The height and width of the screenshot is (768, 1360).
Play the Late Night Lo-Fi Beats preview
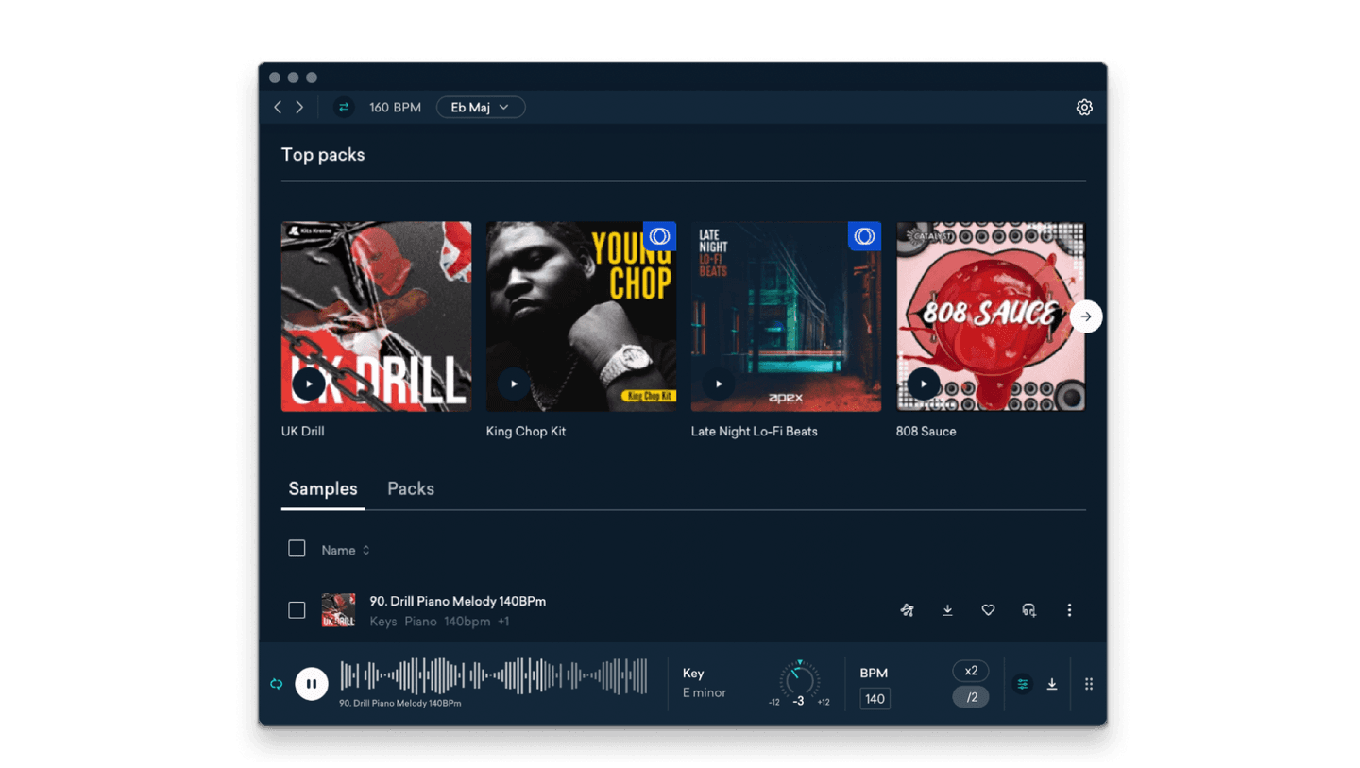tap(719, 384)
